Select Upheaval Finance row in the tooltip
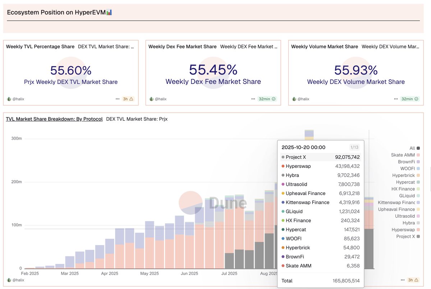The width and height of the screenshot is (431, 289). (321, 193)
